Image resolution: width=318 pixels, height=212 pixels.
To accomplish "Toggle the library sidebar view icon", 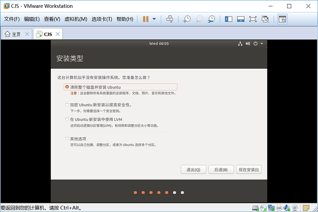I will click(x=229, y=19).
